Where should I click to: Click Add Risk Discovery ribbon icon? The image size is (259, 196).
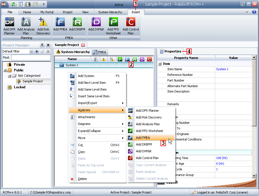tap(43, 22)
